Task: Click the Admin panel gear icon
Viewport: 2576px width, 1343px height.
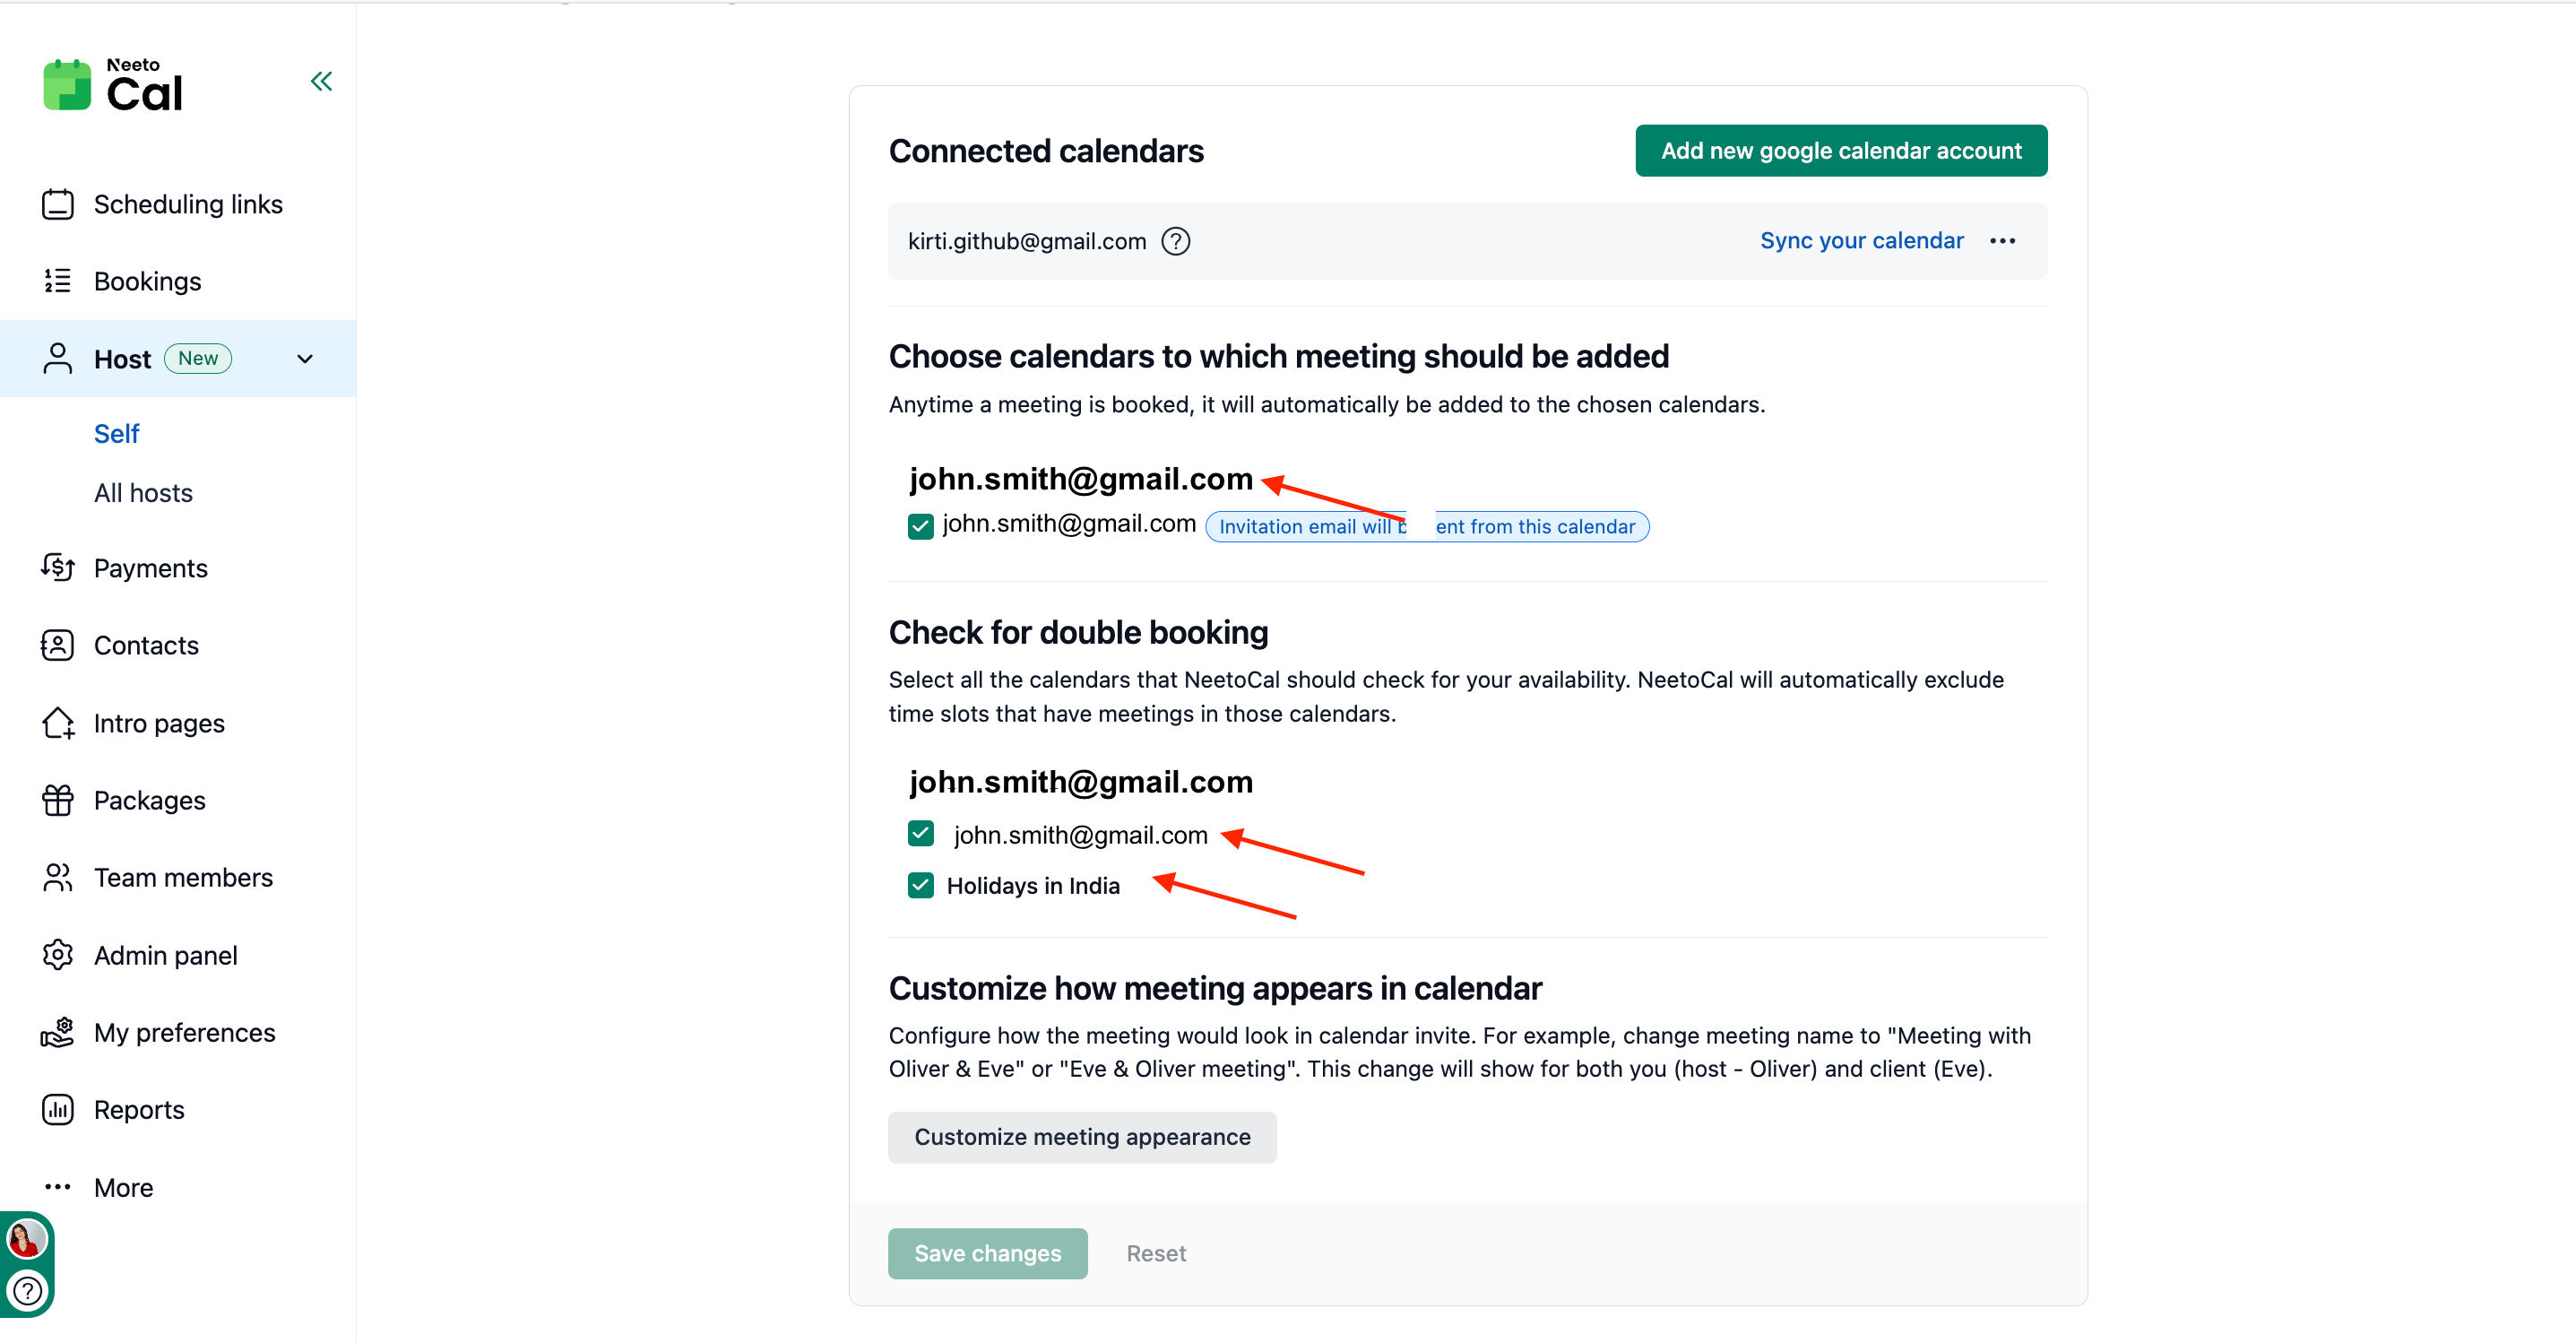Action: [58, 955]
